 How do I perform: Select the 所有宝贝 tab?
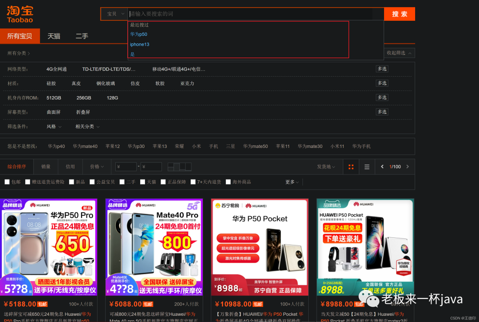20,36
